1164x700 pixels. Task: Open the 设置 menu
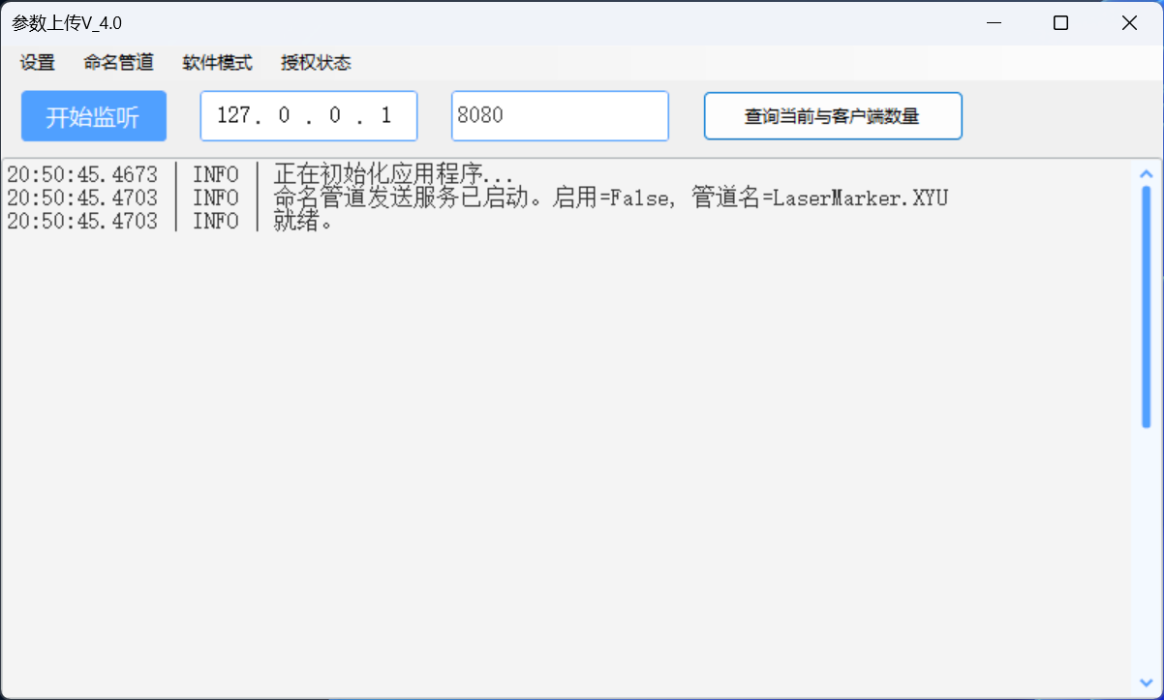tap(38, 63)
